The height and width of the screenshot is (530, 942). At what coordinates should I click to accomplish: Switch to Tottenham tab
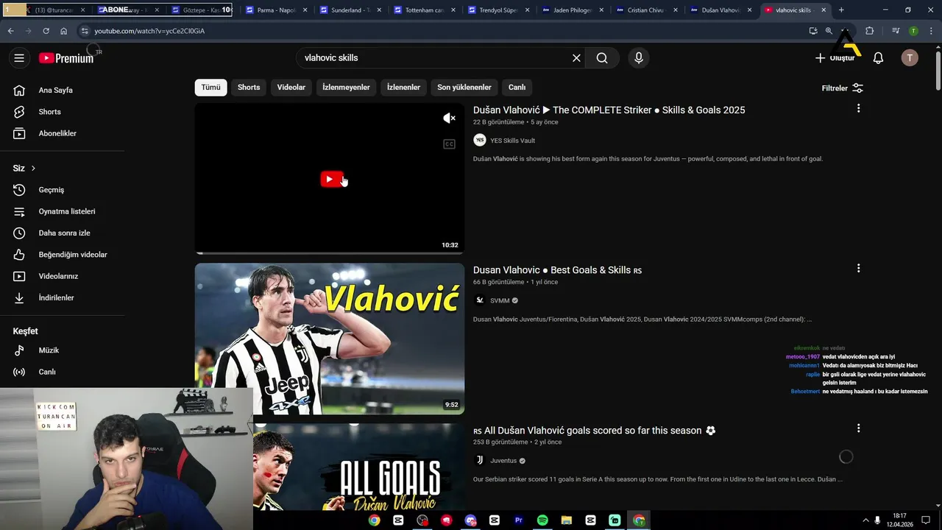(x=425, y=10)
